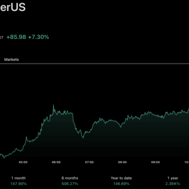Open the Markets tab
189x189 pixels.
tap(11, 60)
